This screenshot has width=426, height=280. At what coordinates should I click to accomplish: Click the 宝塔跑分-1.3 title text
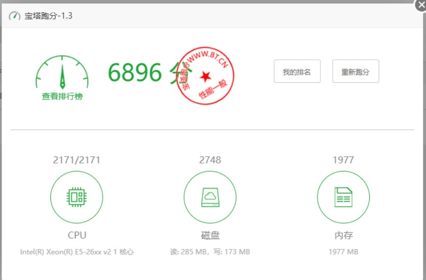pyautogui.click(x=48, y=16)
